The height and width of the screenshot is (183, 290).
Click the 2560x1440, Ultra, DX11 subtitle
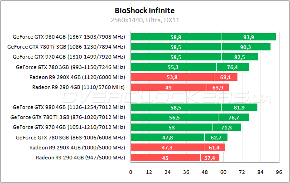145,20
